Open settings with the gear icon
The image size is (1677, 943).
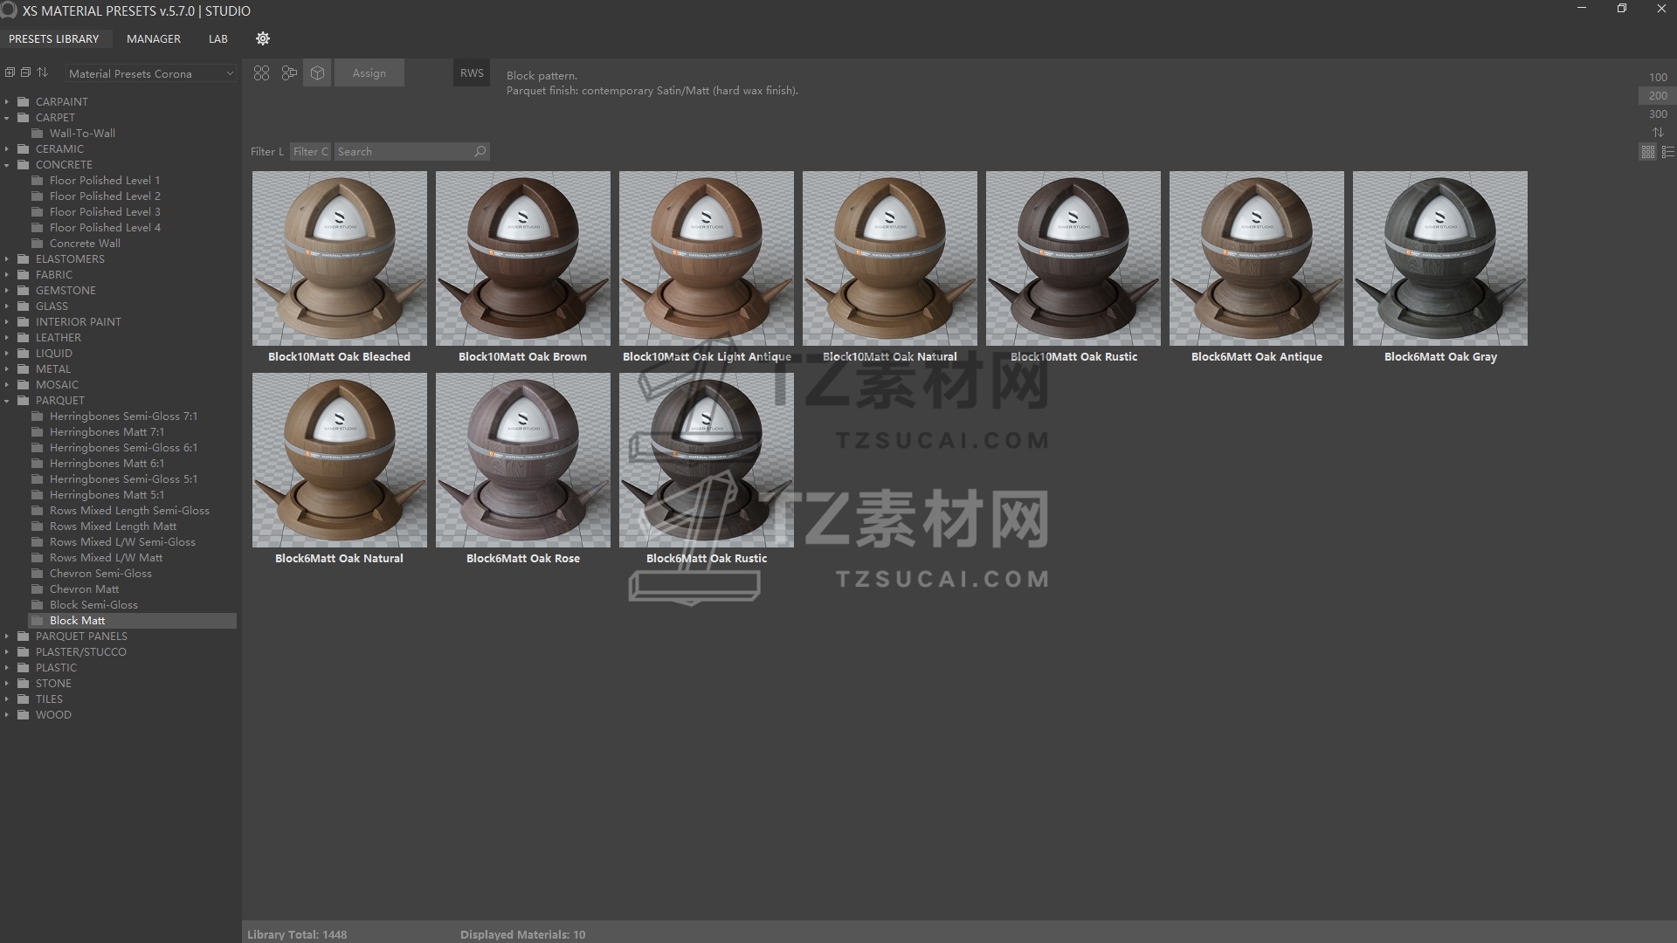pos(263,38)
